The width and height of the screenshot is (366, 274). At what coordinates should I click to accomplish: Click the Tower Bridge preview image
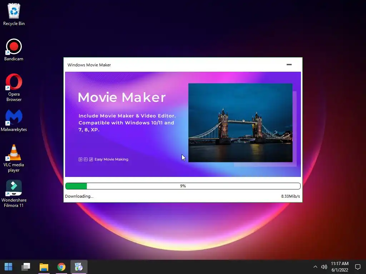click(240, 123)
